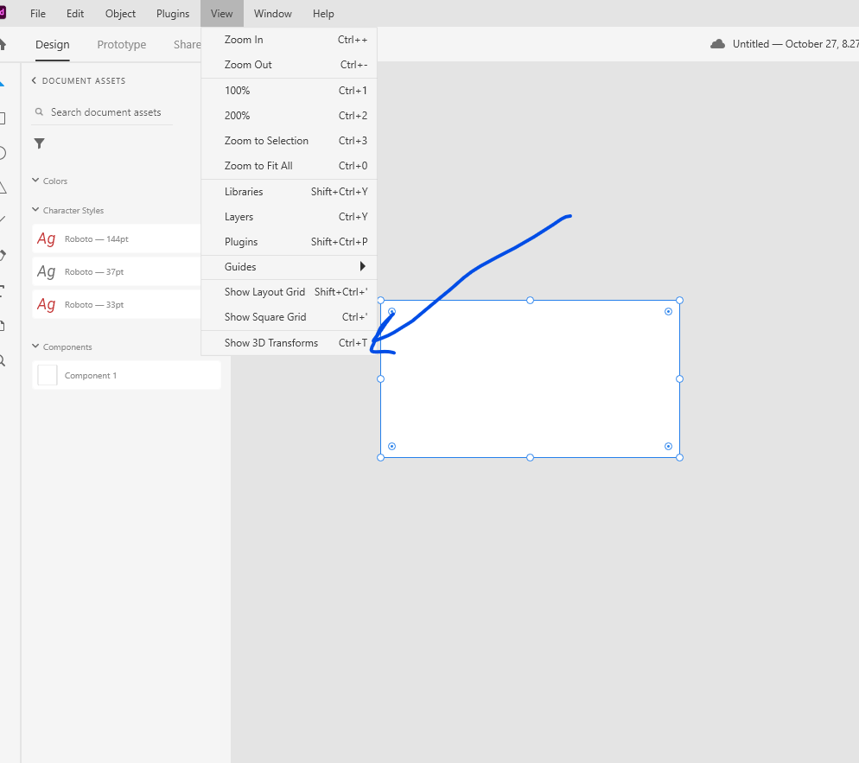Open Plugins panel from View menu

click(289, 242)
